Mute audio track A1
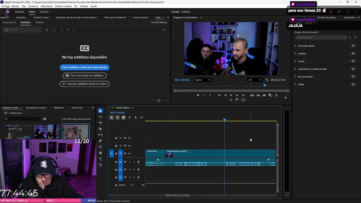Viewport: 361px width, 203px height. [x=129, y=162]
